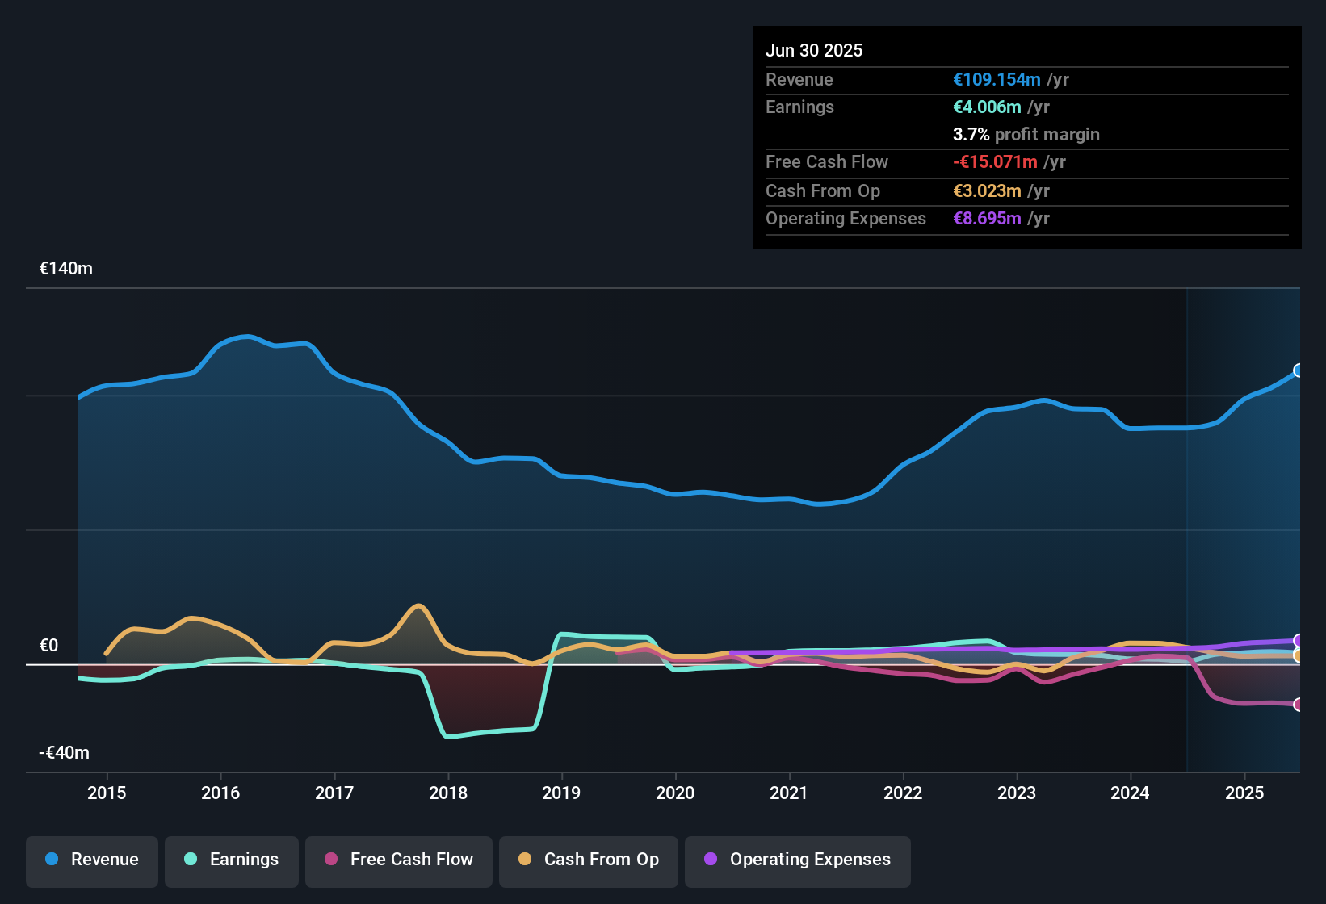Image resolution: width=1326 pixels, height=904 pixels.
Task: Click the orange Cash From Op legend dot
Action: 525,860
